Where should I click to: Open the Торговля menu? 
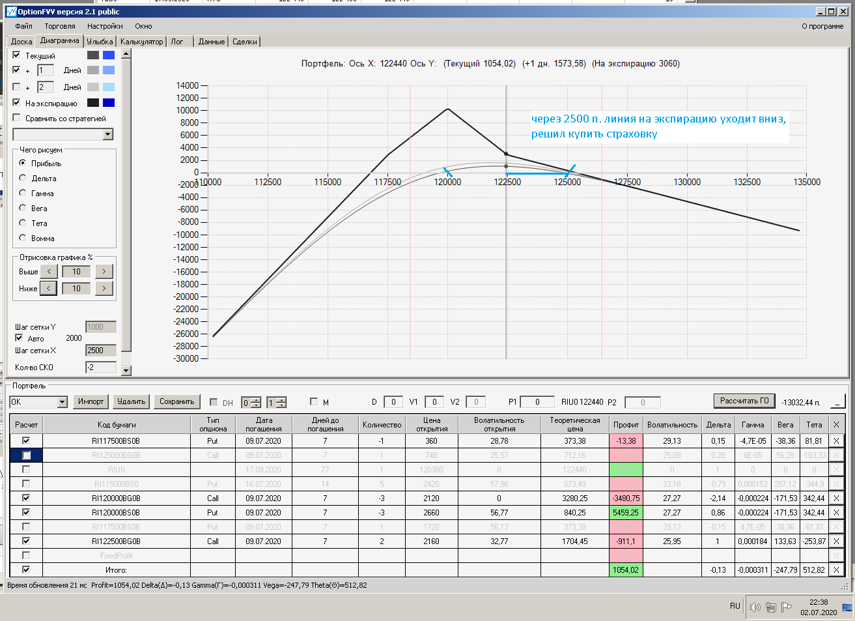[x=60, y=26]
